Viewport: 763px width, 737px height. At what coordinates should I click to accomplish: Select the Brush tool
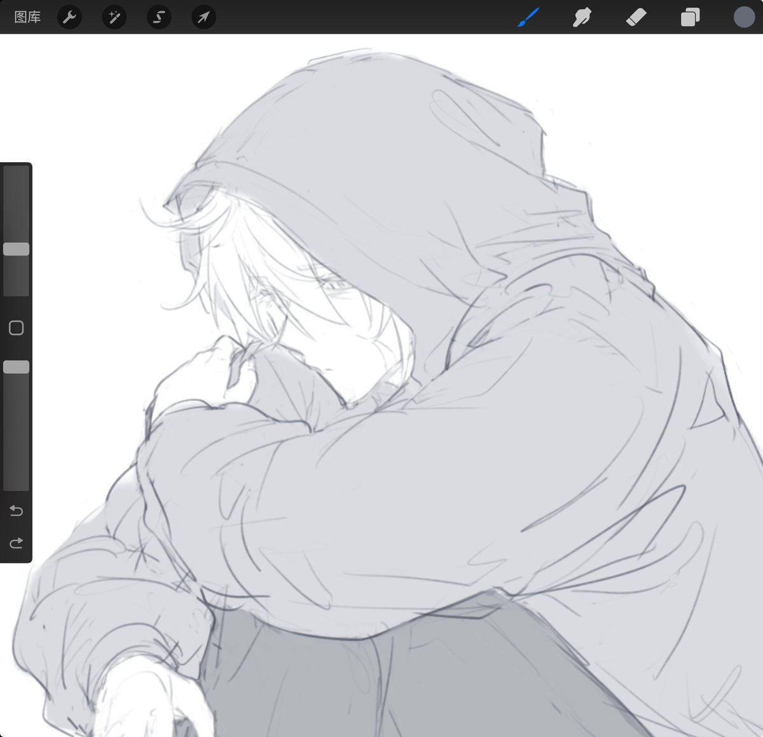click(x=528, y=17)
